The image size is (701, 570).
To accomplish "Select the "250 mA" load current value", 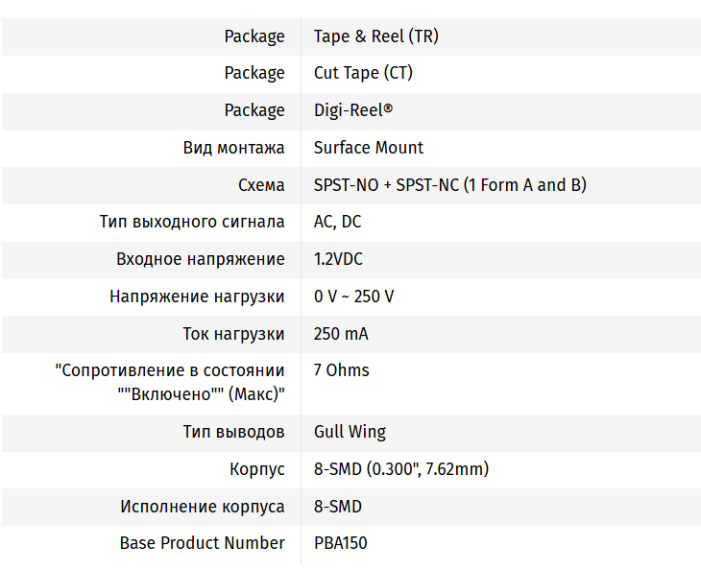I will pyautogui.click(x=341, y=334).
